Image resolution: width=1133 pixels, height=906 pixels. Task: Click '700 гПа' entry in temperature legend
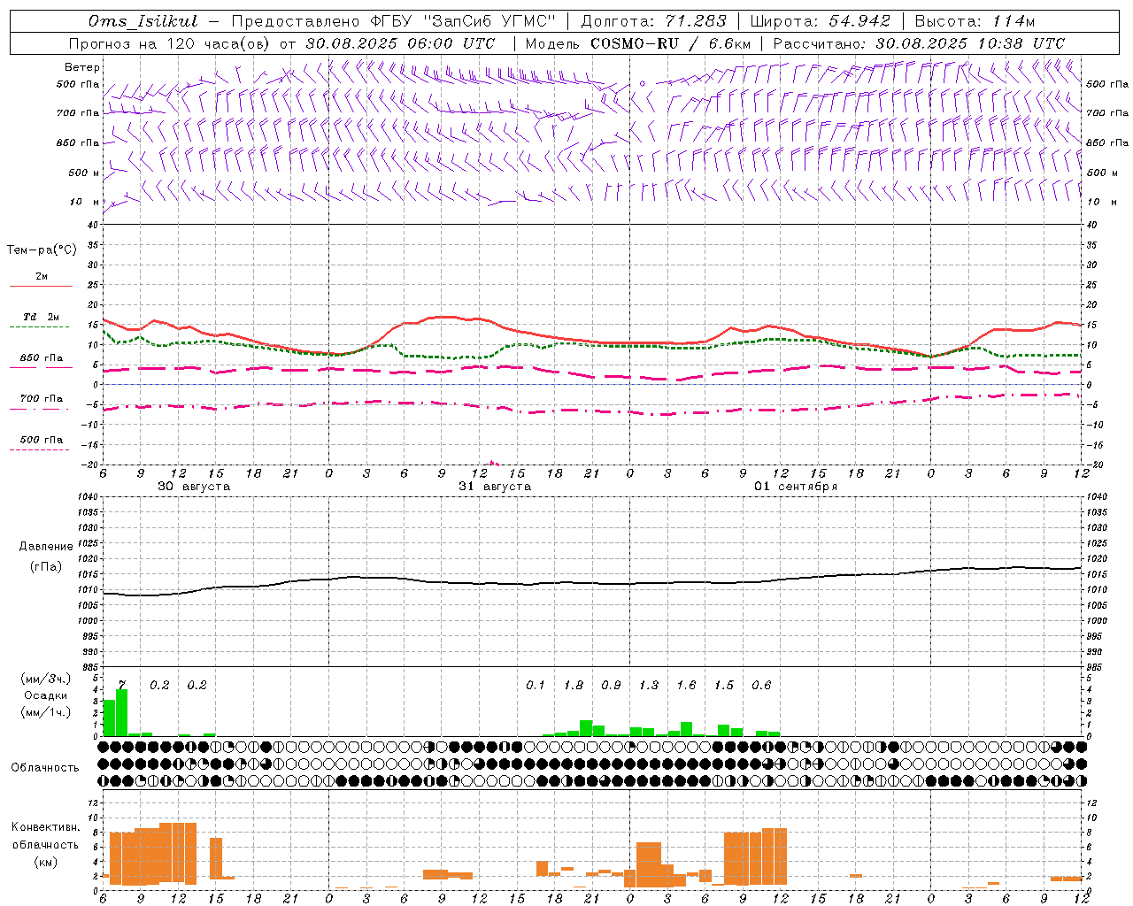click(x=42, y=398)
